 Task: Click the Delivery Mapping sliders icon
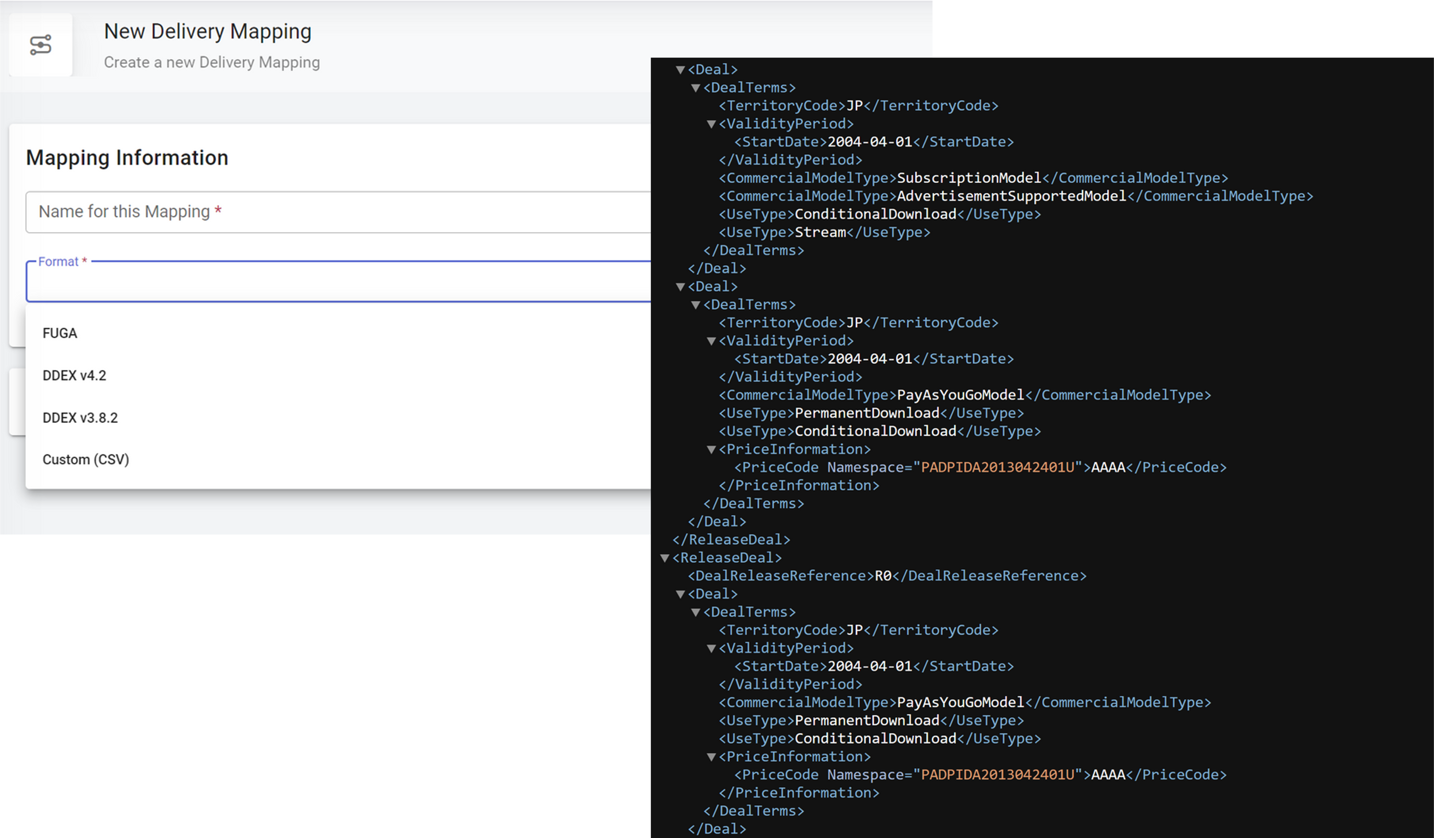pyautogui.click(x=40, y=45)
